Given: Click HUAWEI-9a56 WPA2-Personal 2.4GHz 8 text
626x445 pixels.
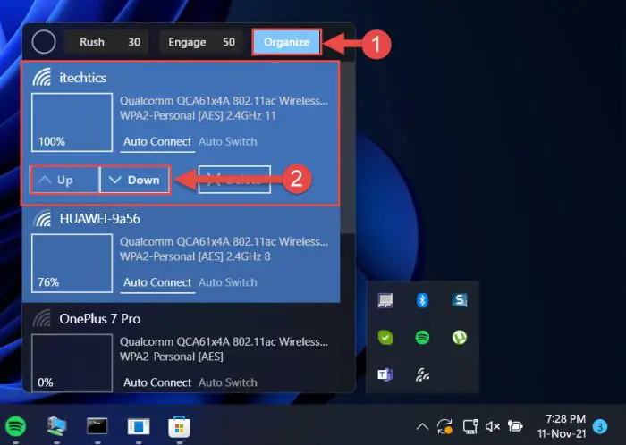Looking at the screenshot, I should (195, 256).
